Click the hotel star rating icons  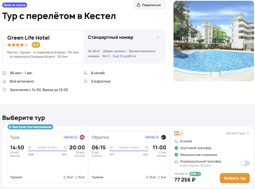pos(17,45)
